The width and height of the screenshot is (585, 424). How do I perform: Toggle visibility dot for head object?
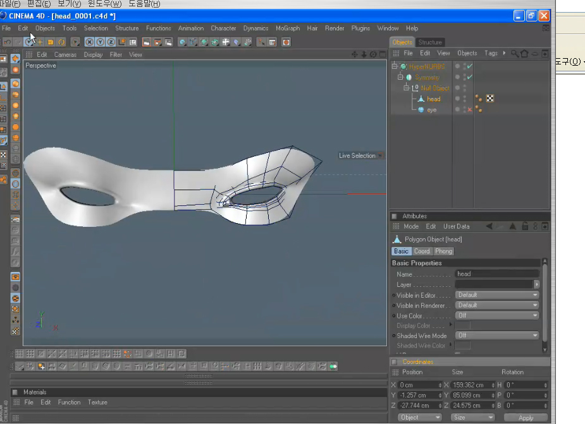click(457, 99)
